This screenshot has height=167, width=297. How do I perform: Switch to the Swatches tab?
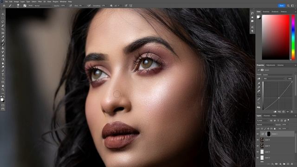click(266, 12)
